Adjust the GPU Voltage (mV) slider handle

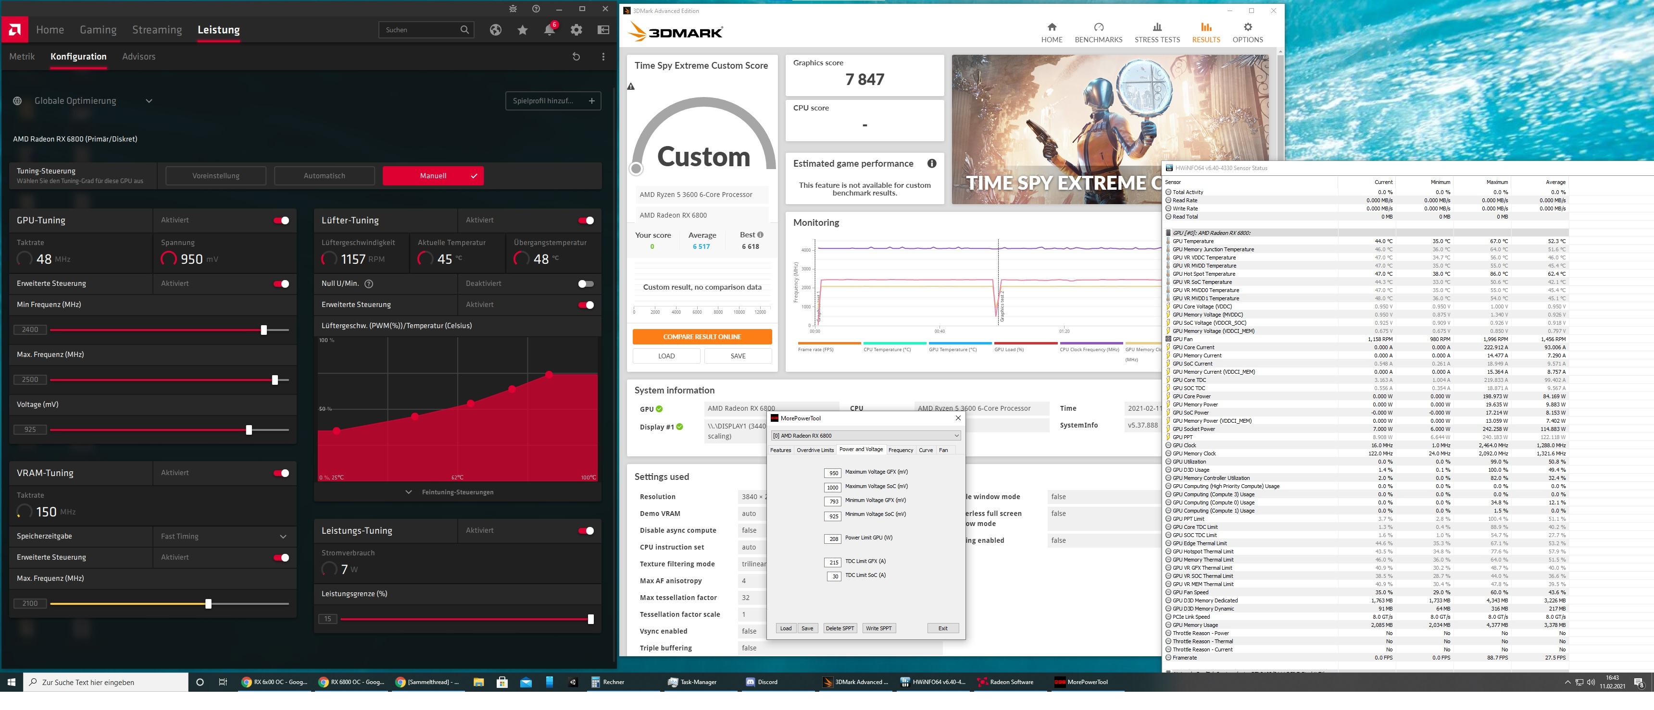point(249,430)
